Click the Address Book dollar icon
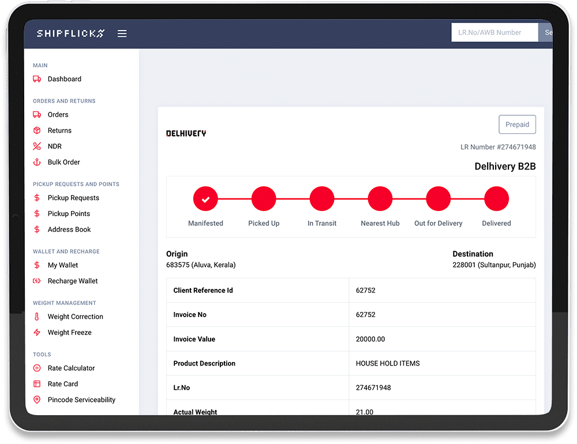This screenshot has width=577, height=444. (37, 229)
